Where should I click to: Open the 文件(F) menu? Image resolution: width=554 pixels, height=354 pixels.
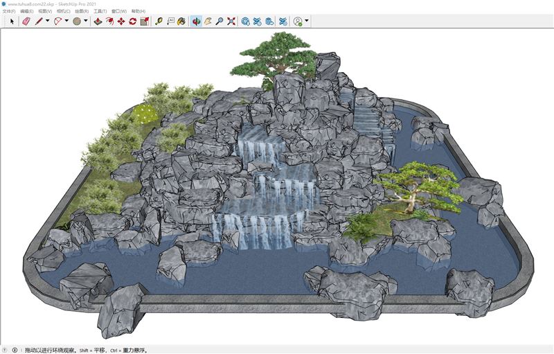tap(9, 11)
